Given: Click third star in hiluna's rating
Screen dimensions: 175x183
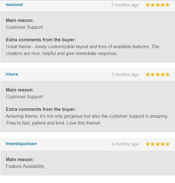Looking at the screenshot, I should [158, 74].
